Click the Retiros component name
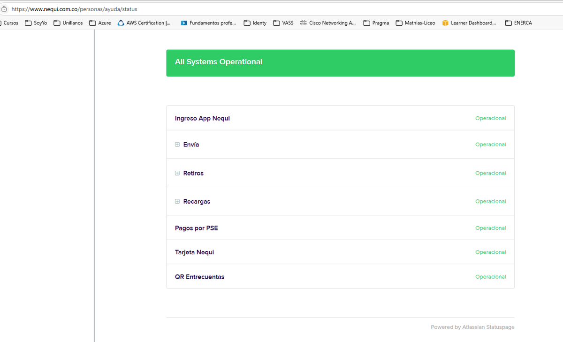This screenshot has height=342, width=563. (193, 173)
